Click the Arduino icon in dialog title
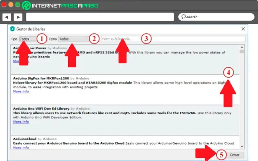The width and height of the screenshot is (258, 161). [12, 29]
